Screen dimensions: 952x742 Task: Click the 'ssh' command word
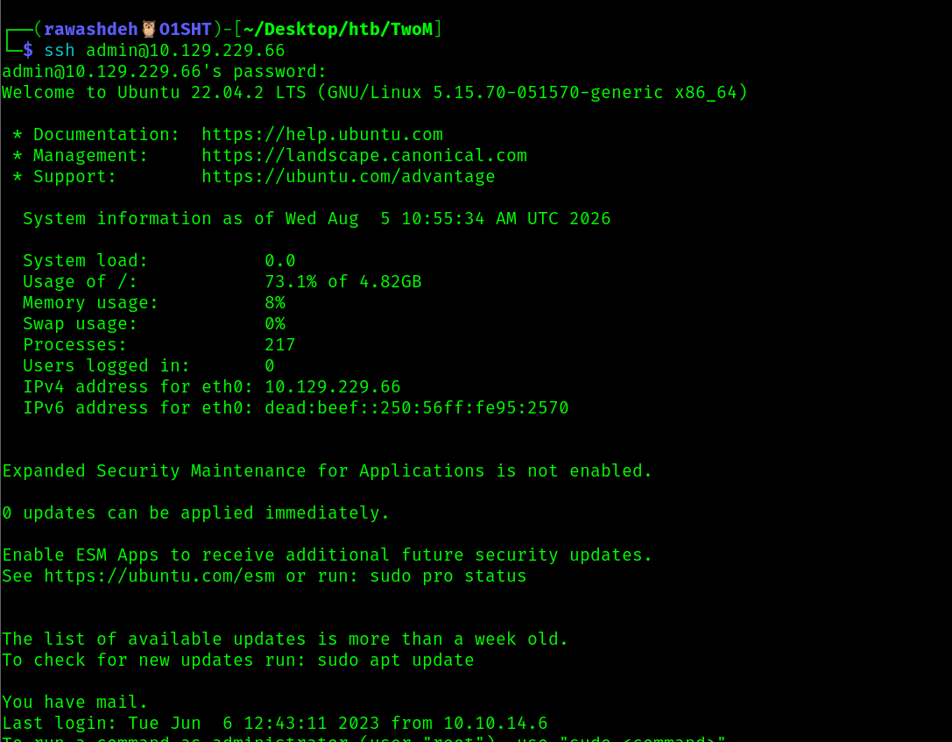click(x=60, y=51)
